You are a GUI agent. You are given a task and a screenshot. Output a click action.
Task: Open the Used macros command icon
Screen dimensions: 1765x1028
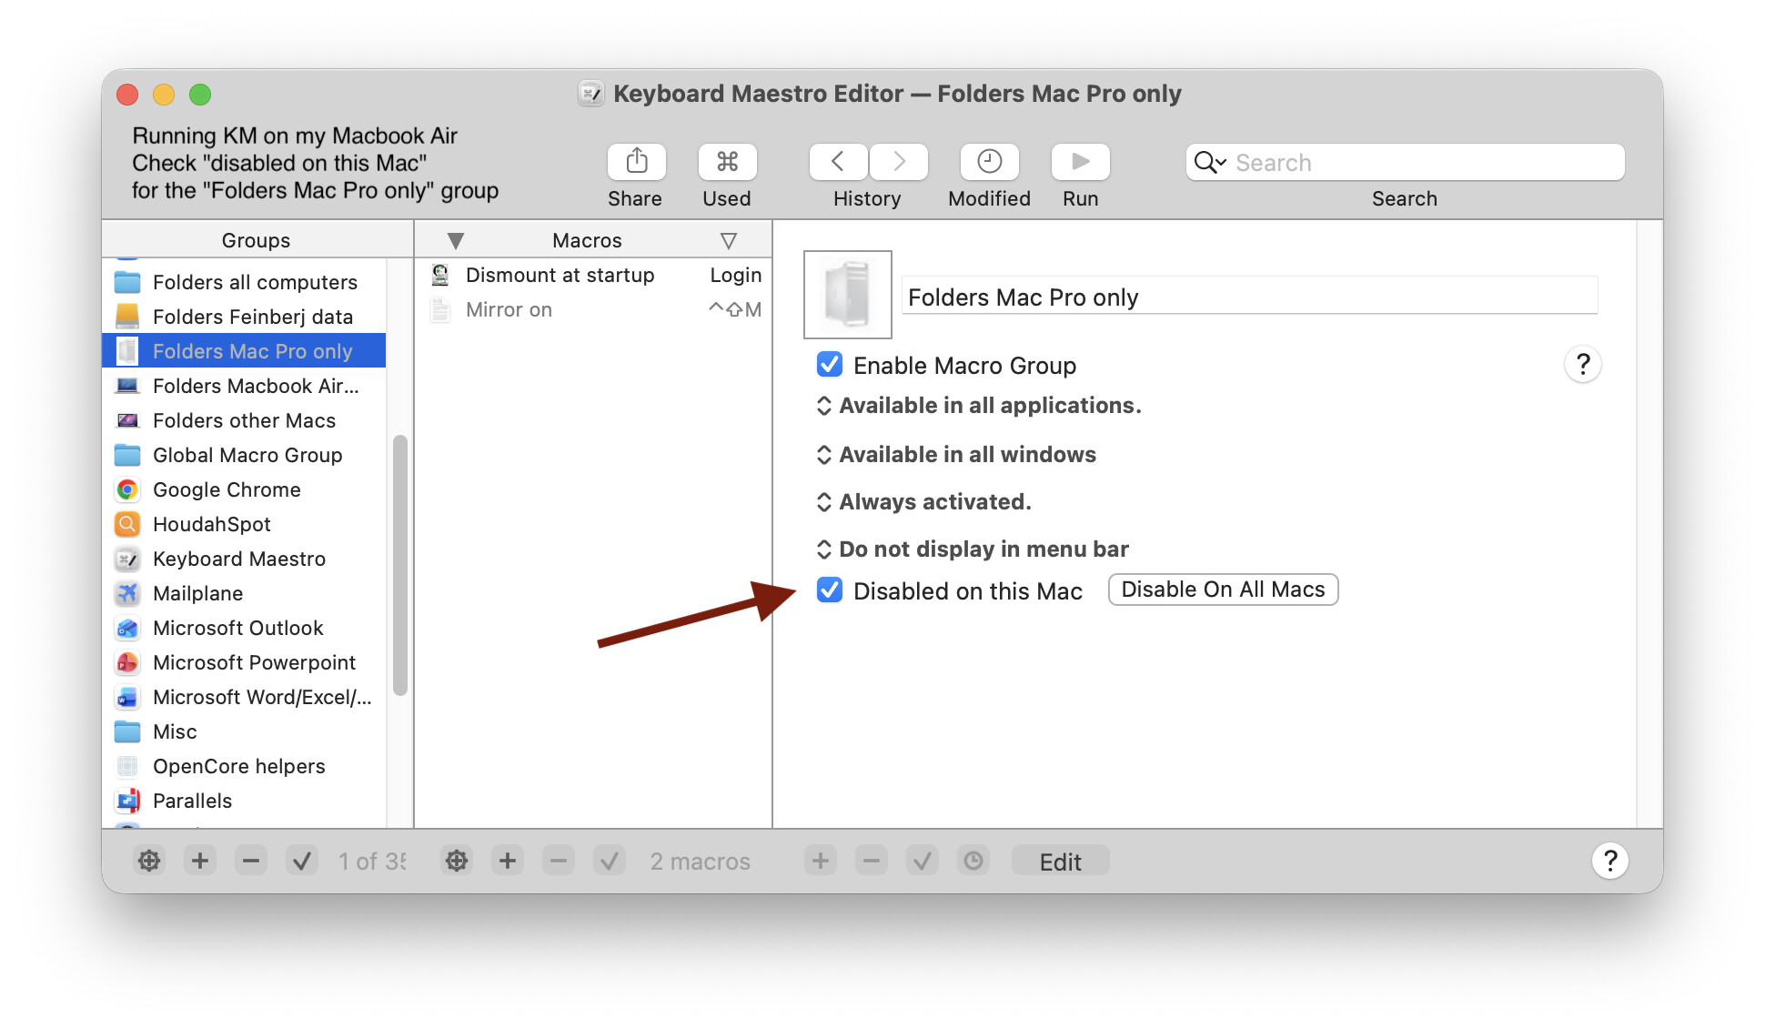726,162
